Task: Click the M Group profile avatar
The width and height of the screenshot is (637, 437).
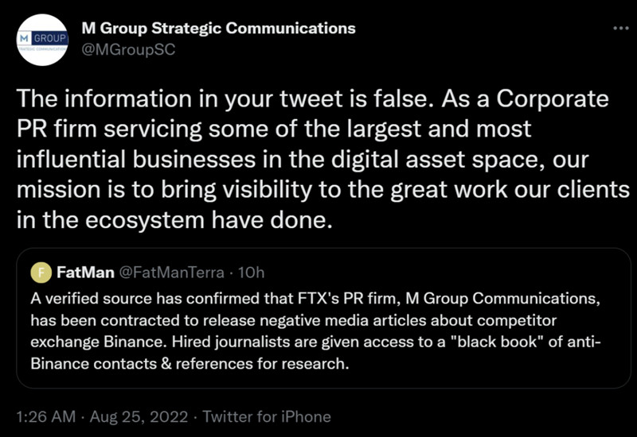Action: pos(41,40)
